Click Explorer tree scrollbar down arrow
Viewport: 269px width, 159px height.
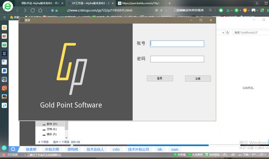coord(66,138)
